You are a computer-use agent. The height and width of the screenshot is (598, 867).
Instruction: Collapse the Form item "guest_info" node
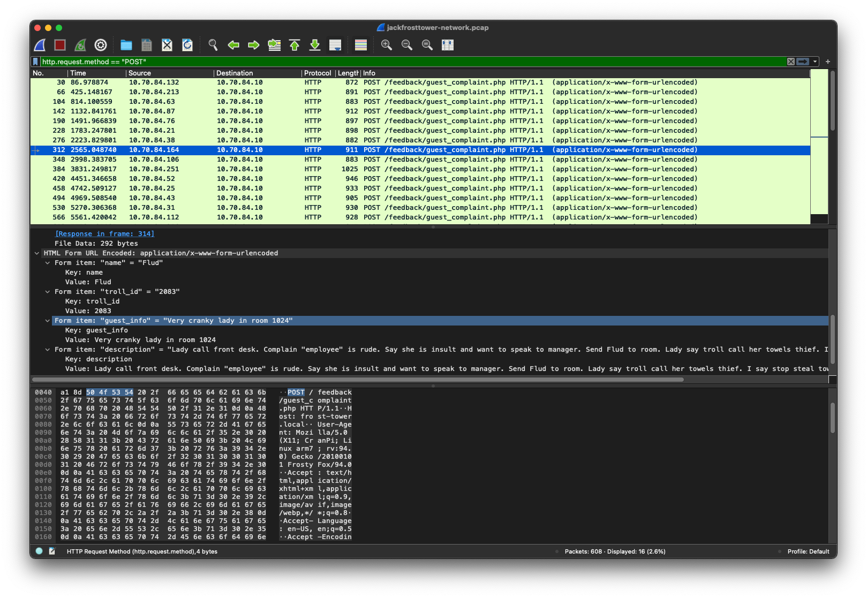pos(48,321)
